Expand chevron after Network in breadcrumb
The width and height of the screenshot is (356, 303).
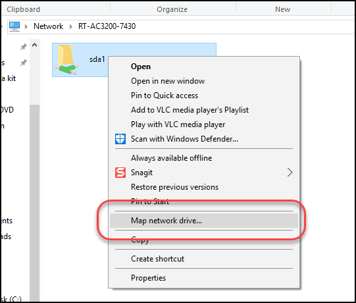[x=70, y=26]
